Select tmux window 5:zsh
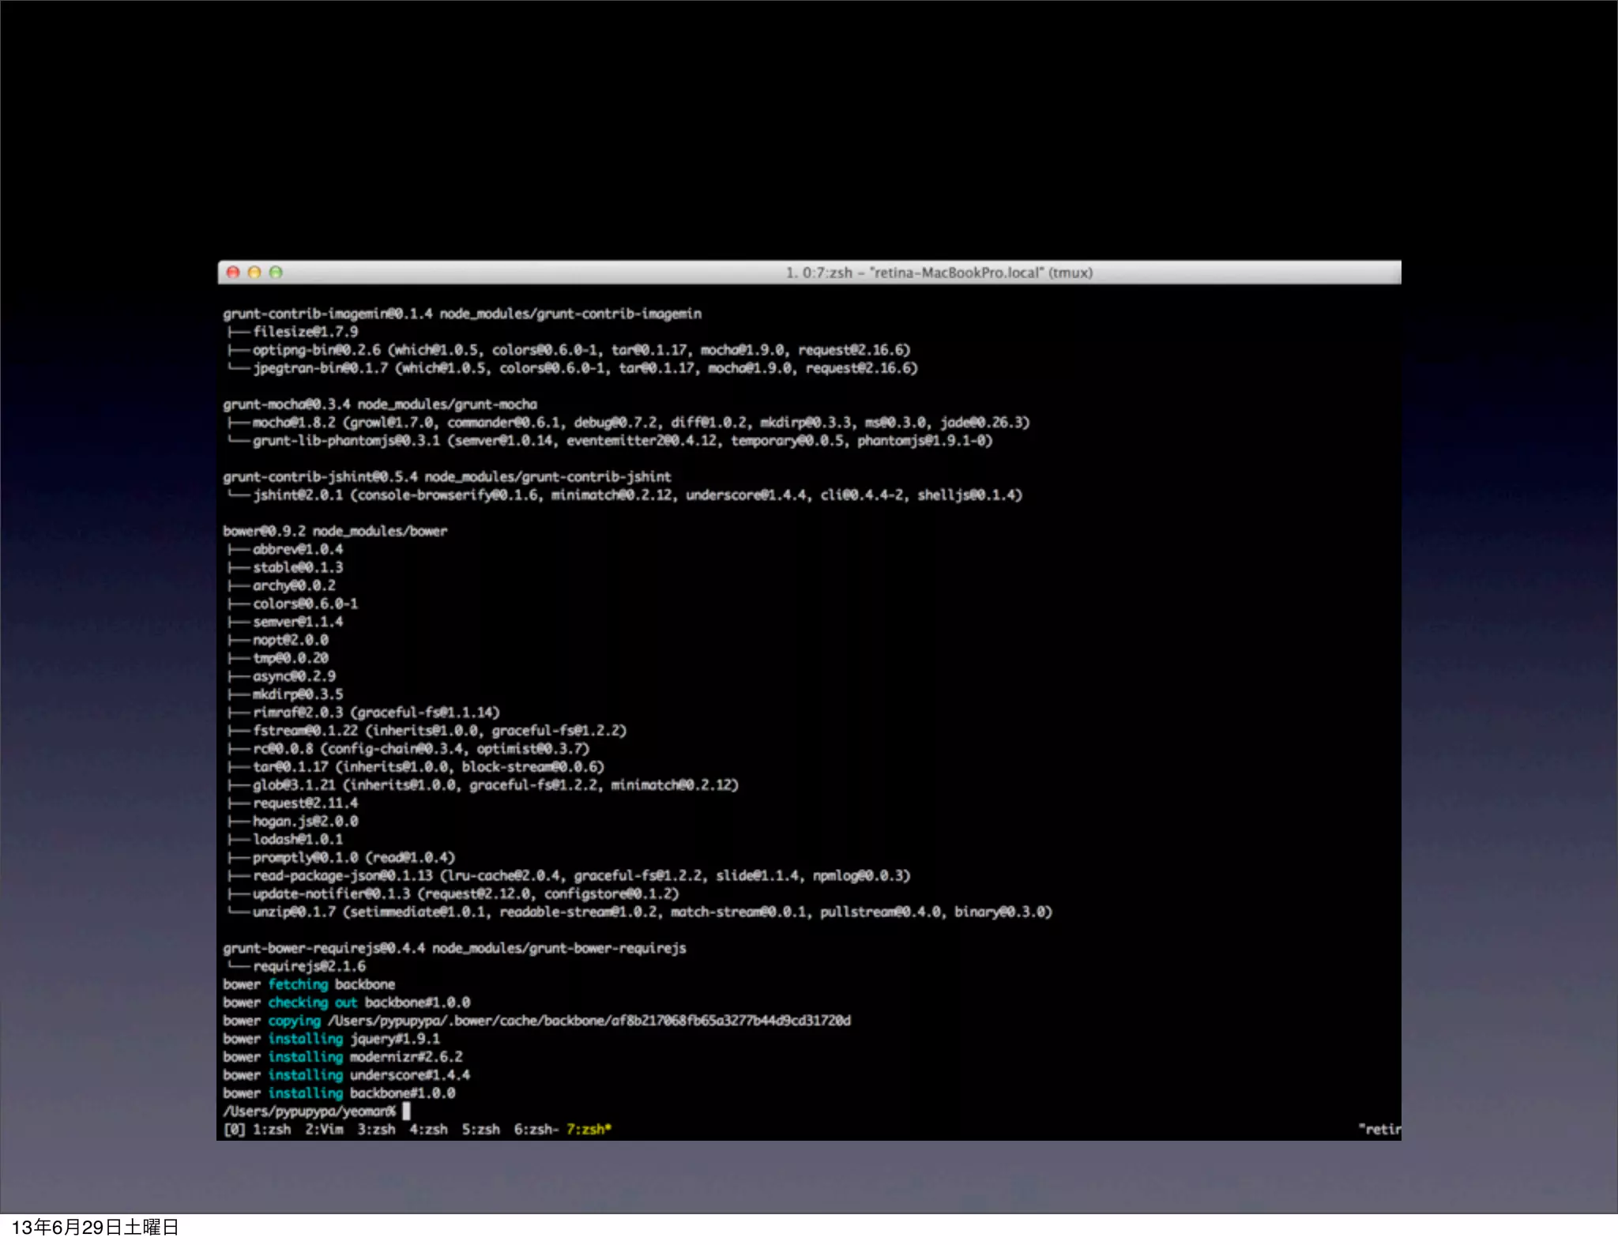Viewport: 1618px width, 1245px height. point(480,1130)
